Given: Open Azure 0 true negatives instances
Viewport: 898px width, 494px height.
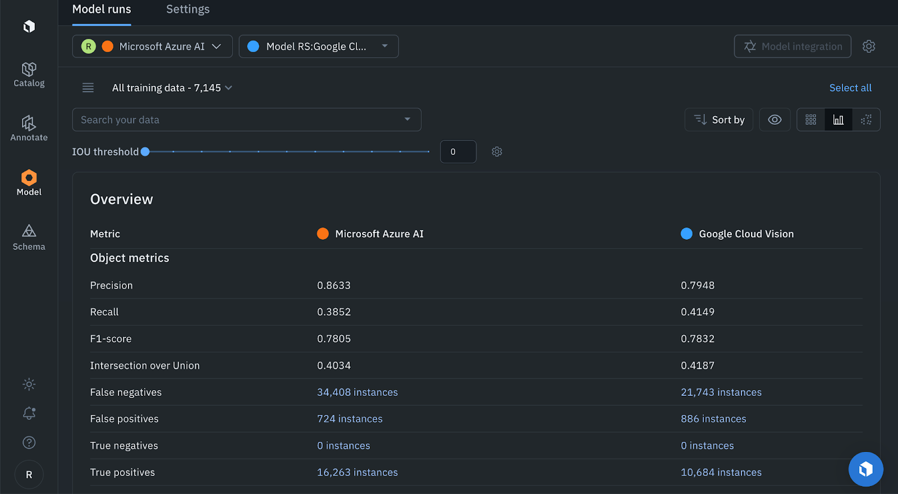Looking at the screenshot, I should click(343, 446).
